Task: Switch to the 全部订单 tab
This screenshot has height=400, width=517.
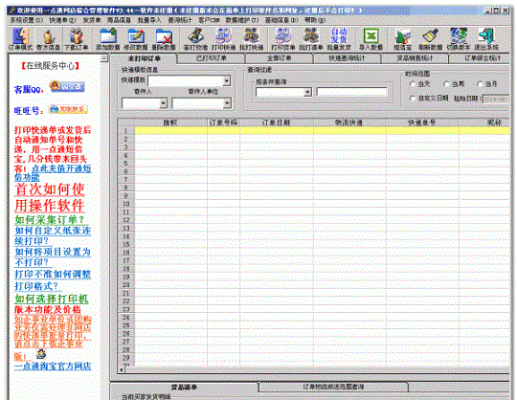Action: (x=279, y=58)
